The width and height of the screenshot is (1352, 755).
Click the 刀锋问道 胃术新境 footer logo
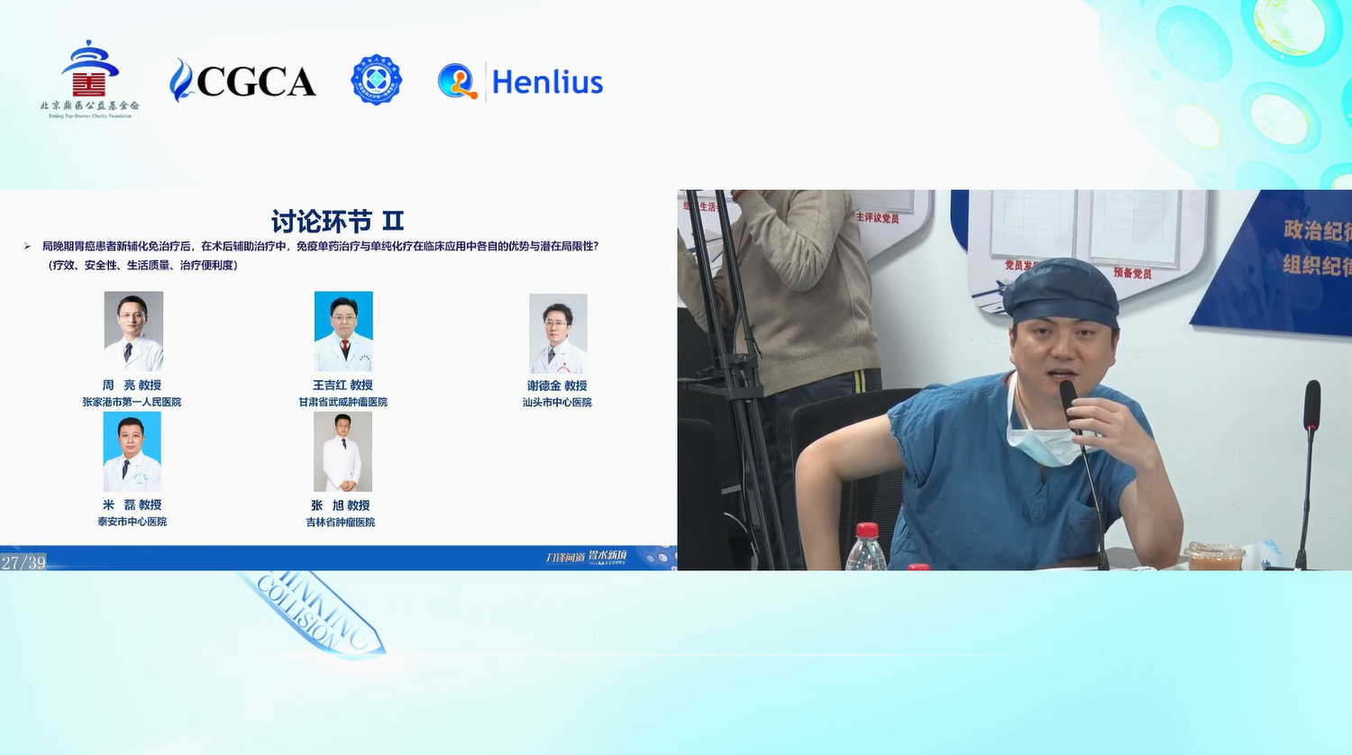(586, 557)
